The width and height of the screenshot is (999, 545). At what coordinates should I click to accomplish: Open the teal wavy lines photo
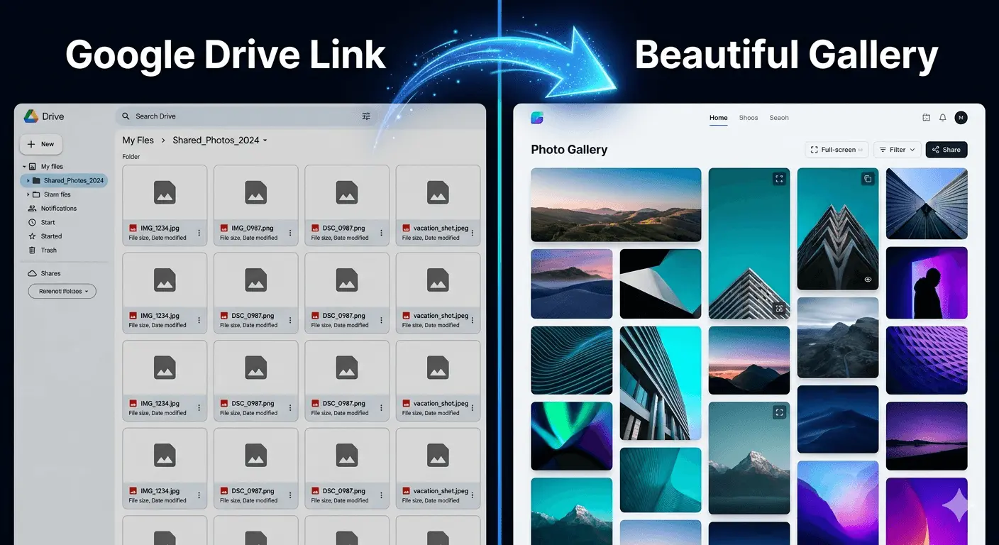[x=572, y=360]
